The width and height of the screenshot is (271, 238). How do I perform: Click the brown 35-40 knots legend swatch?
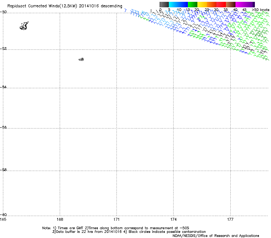pos(231,4)
